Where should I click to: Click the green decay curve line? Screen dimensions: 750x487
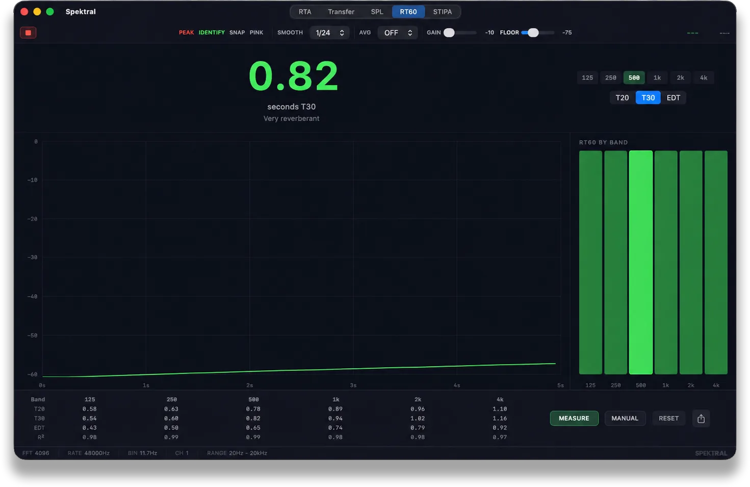click(x=299, y=371)
